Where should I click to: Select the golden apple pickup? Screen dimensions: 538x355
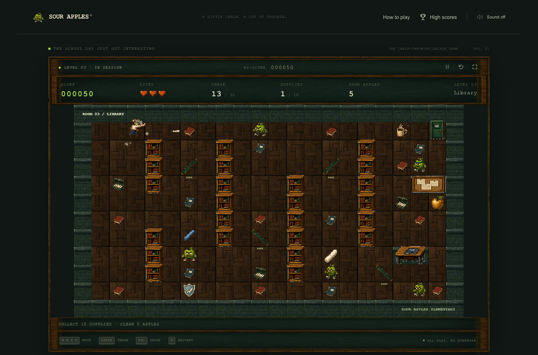click(x=437, y=202)
